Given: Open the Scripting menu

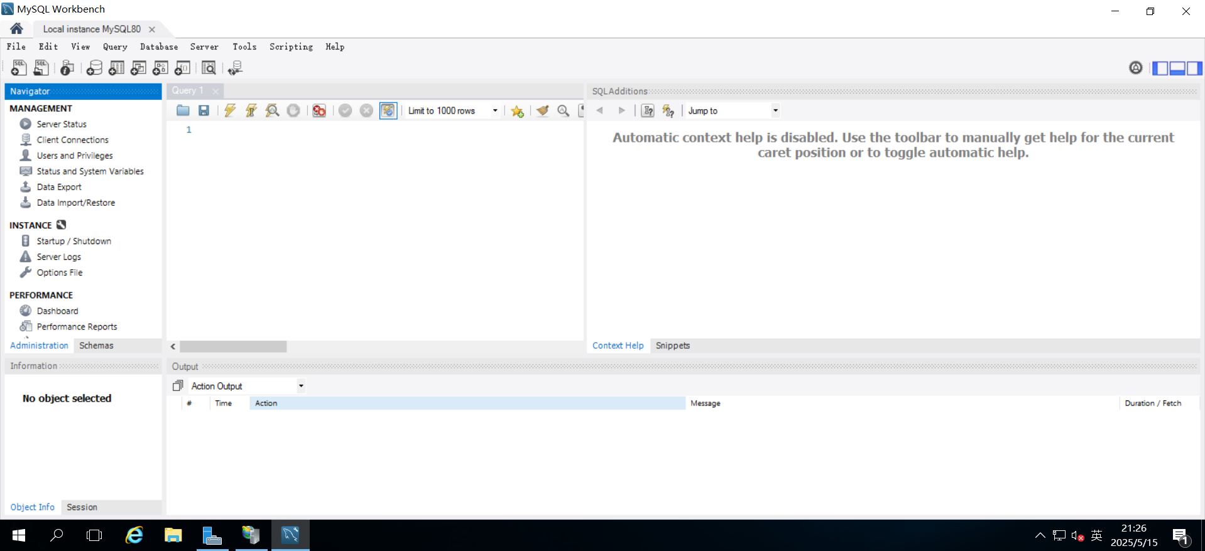Looking at the screenshot, I should coord(291,46).
